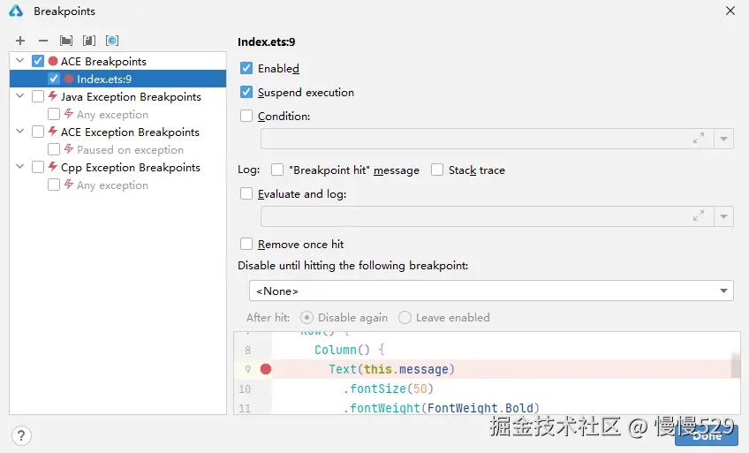Toggle the Suspend execution checkbox
Image resolution: width=749 pixels, height=453 pixels.
point(246,92)
